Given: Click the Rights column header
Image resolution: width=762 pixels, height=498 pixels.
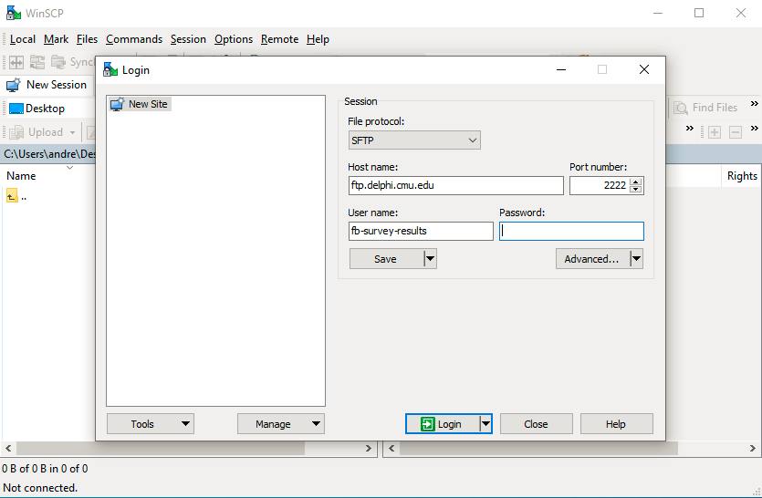Looking at the screenshot, I should [742, 176].
